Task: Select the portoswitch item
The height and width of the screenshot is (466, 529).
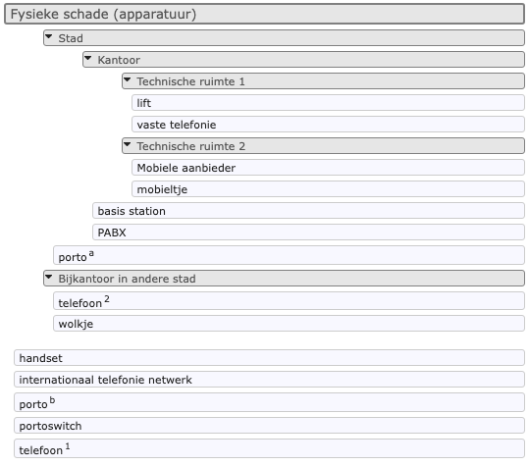Action: coord(269,425)
